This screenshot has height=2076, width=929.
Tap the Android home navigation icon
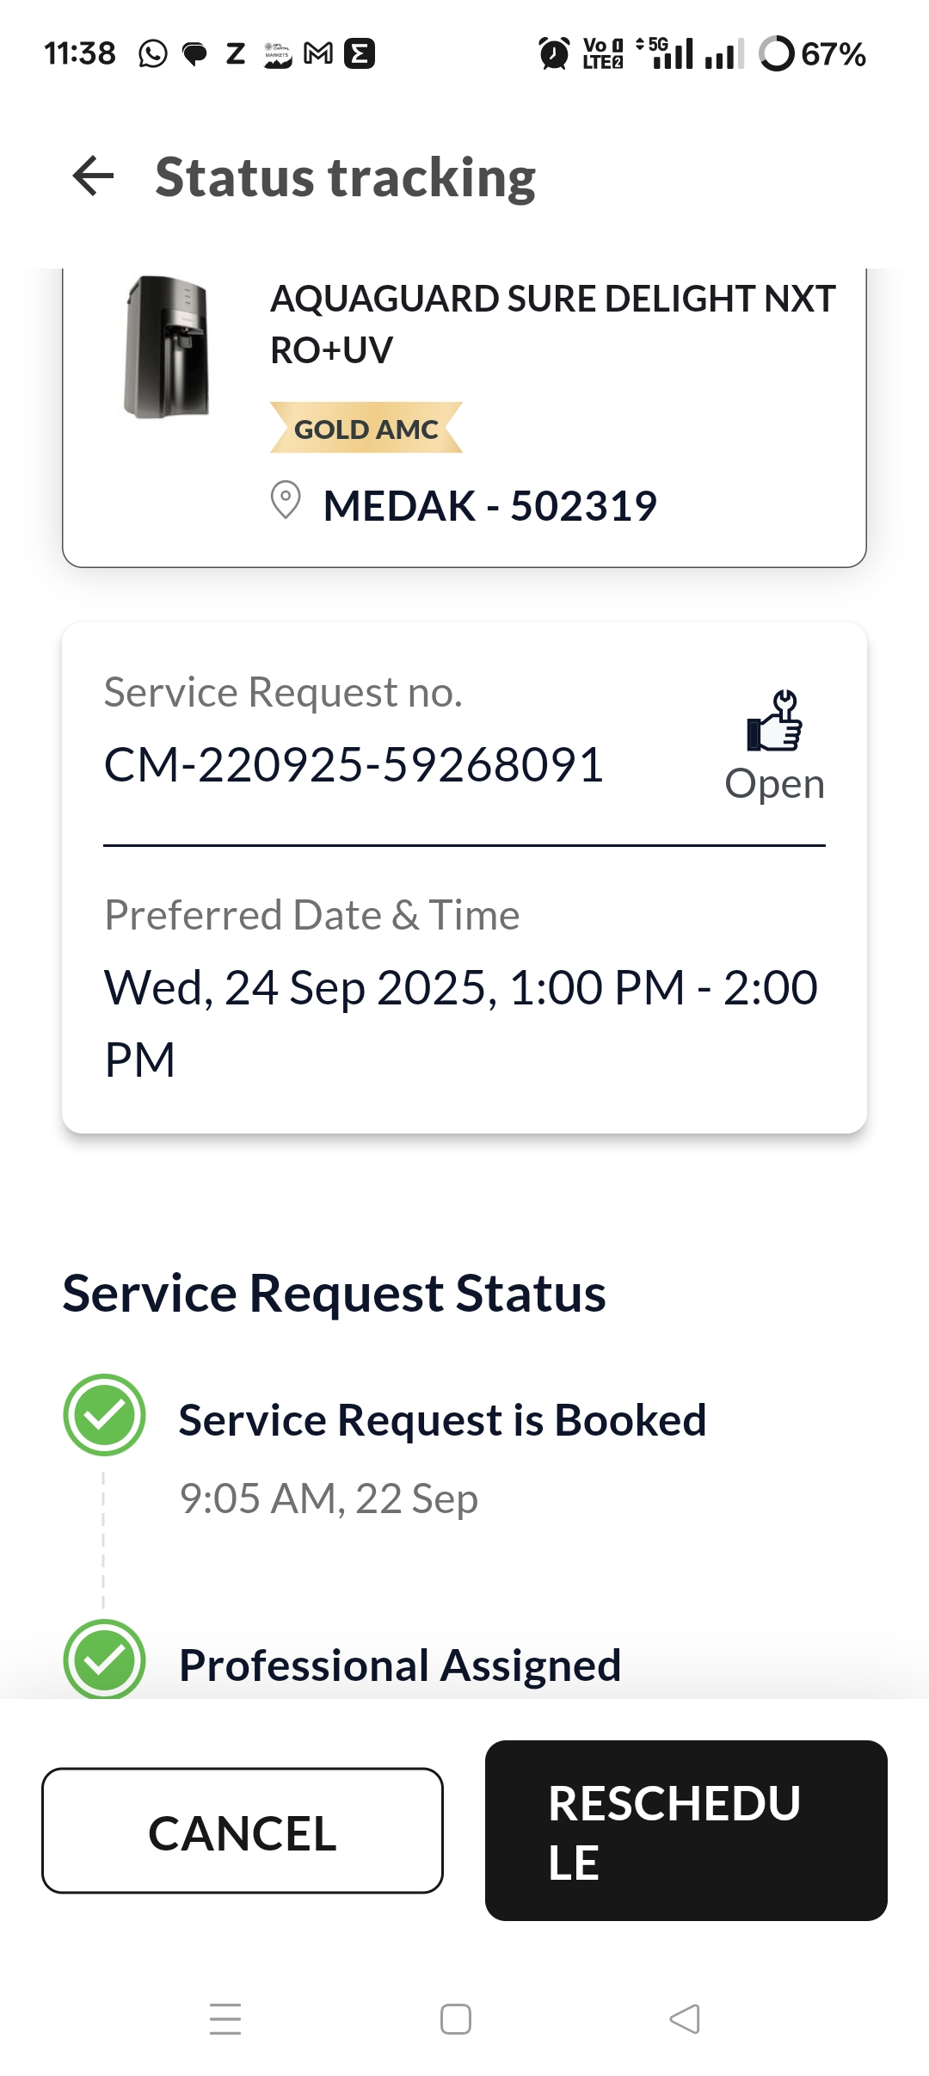click(456, 2018)
